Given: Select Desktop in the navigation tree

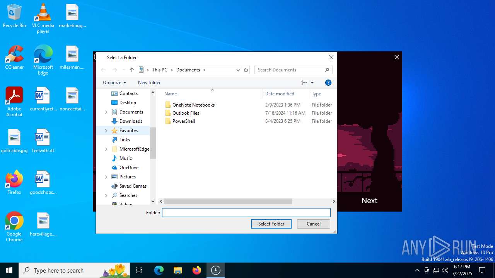Looking at the screenshot, I should pyautogui.click(x=128, y=103).
